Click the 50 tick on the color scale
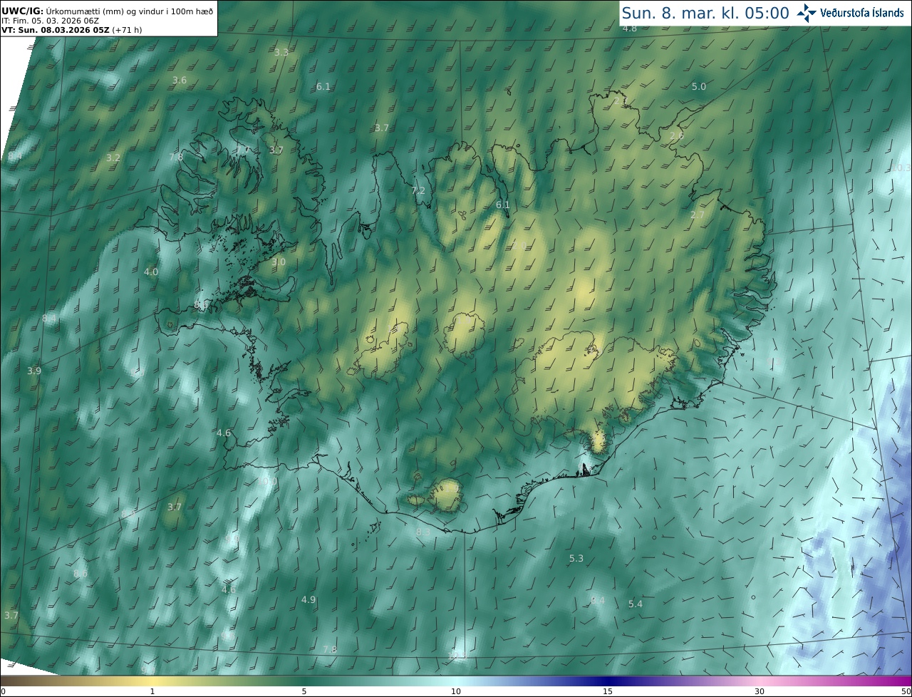 click(x=906, y=691)
